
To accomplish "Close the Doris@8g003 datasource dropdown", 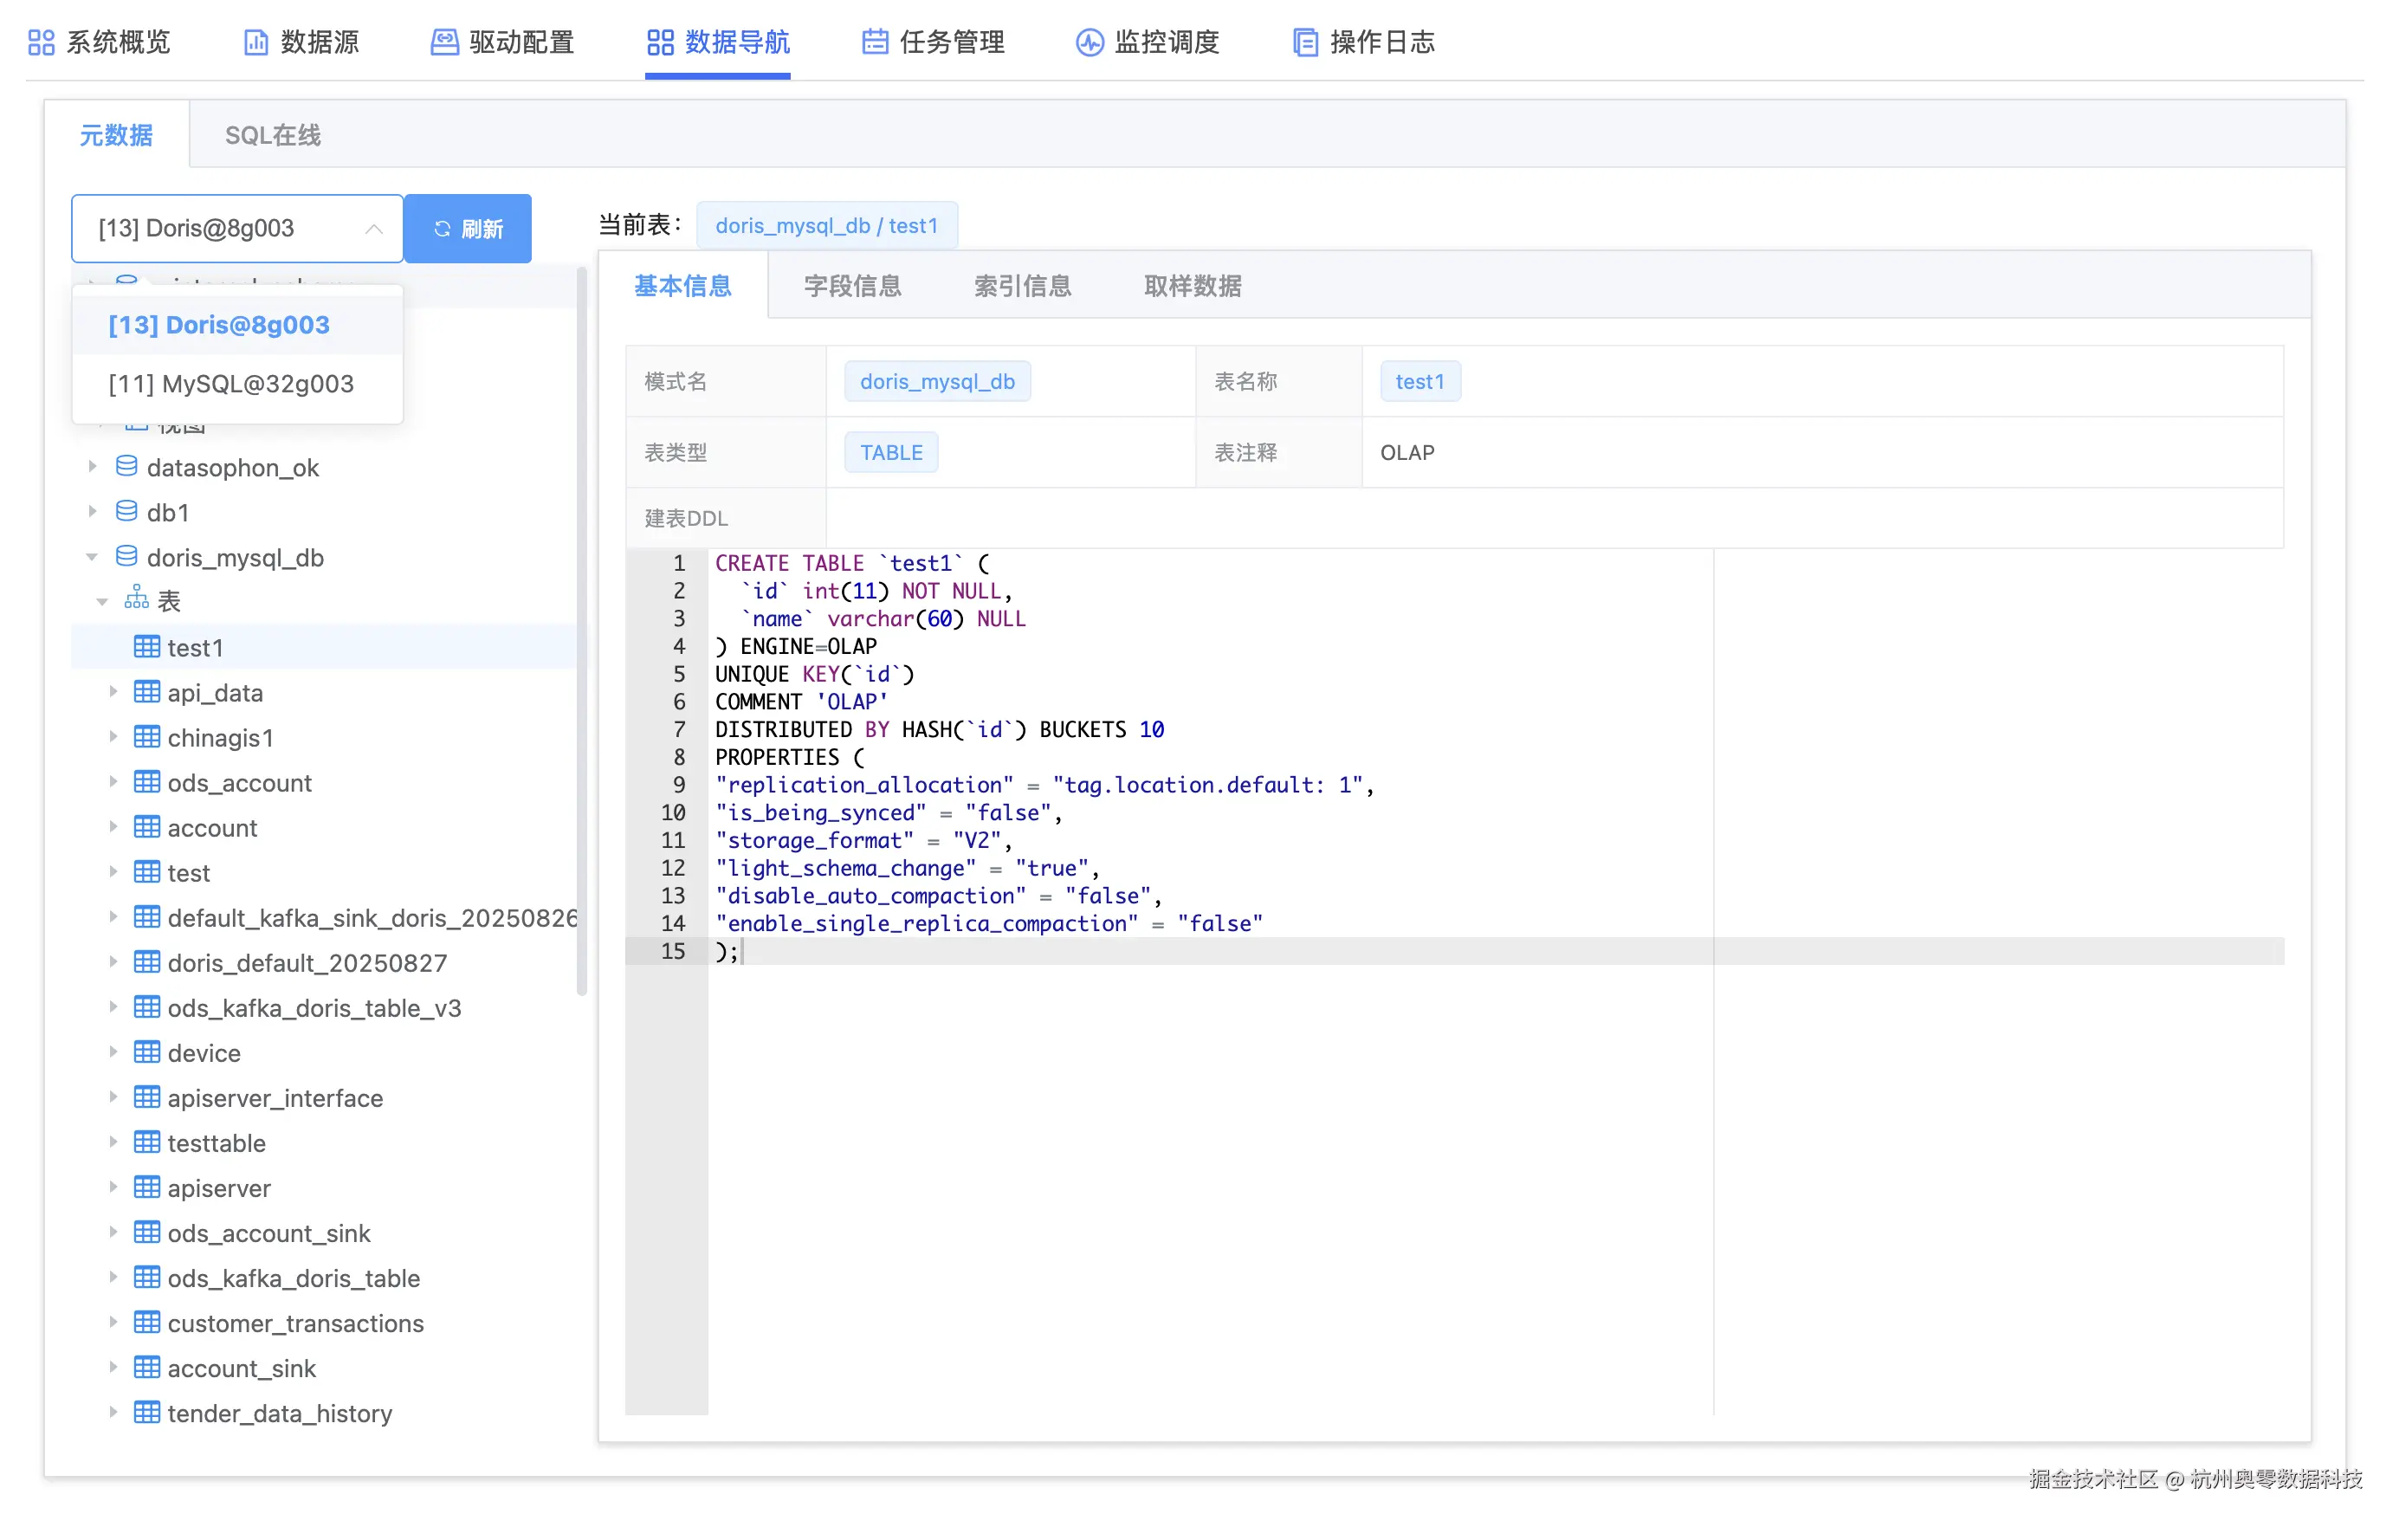I will tap(373, 228).
